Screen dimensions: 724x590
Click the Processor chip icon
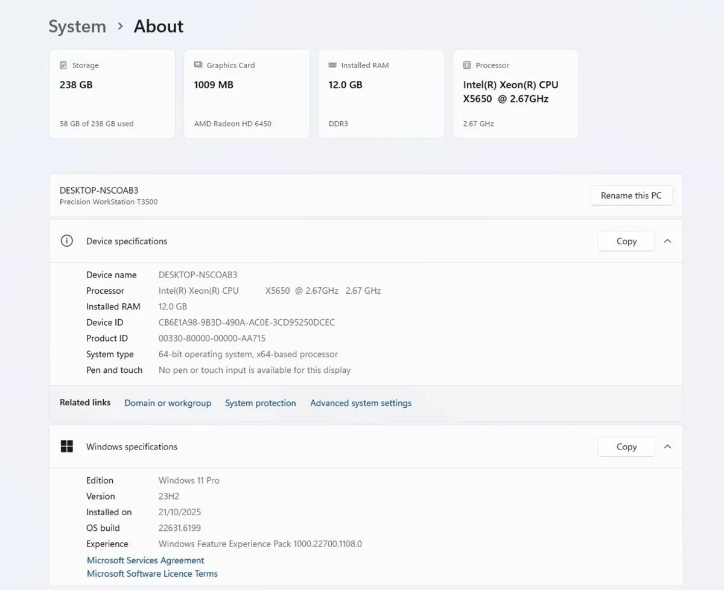[467, 65]
